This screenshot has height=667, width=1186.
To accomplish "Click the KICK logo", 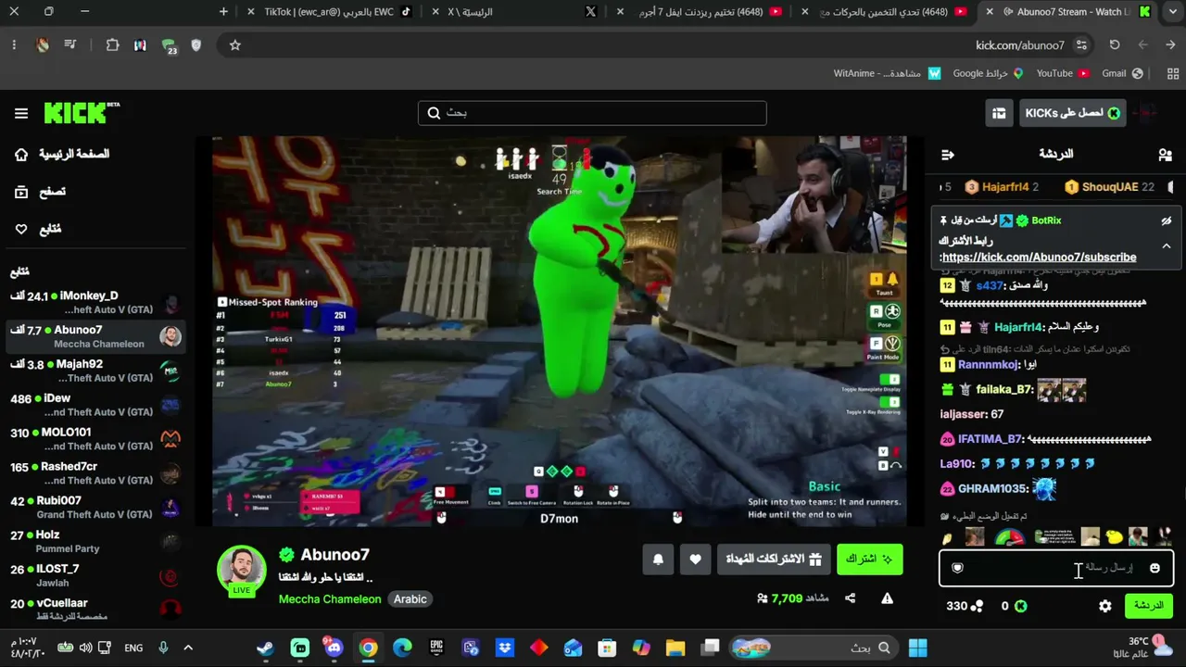I will [82, 113].
